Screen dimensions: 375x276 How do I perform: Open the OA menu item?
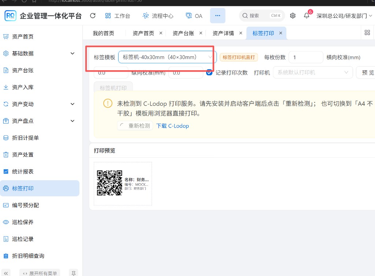pyautogui.click(x=194, y=16)
